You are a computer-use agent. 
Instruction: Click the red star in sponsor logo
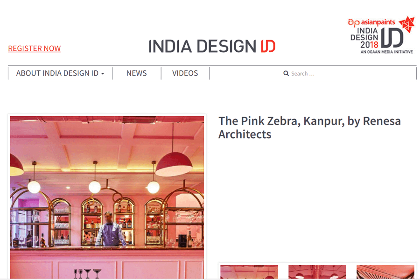(407, 24)
